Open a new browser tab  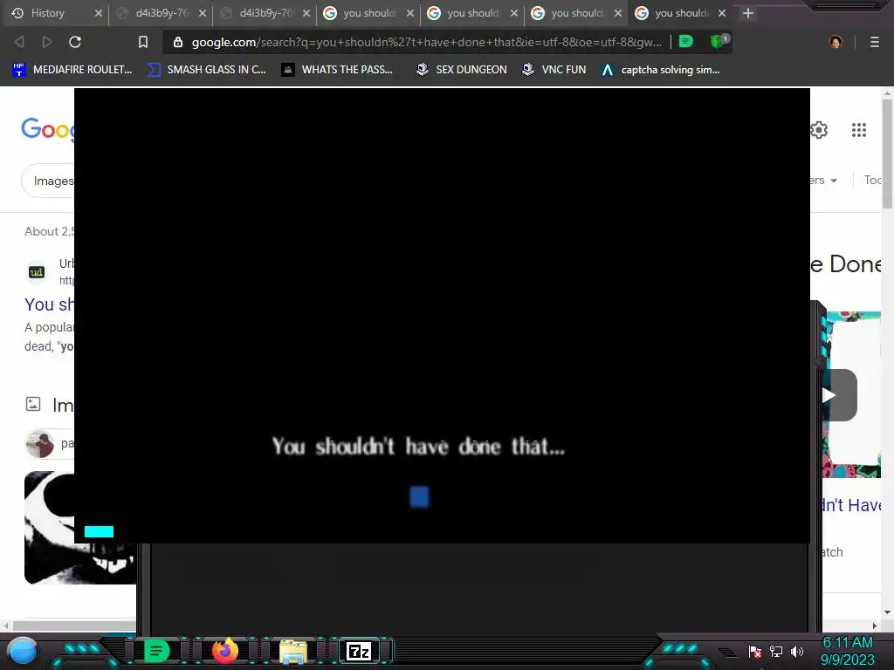(x=748, y=13)
